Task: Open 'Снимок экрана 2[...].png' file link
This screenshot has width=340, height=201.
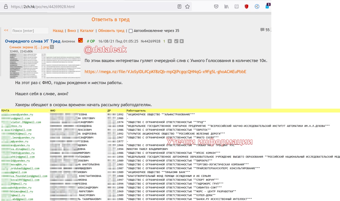Action: point(29,47)
